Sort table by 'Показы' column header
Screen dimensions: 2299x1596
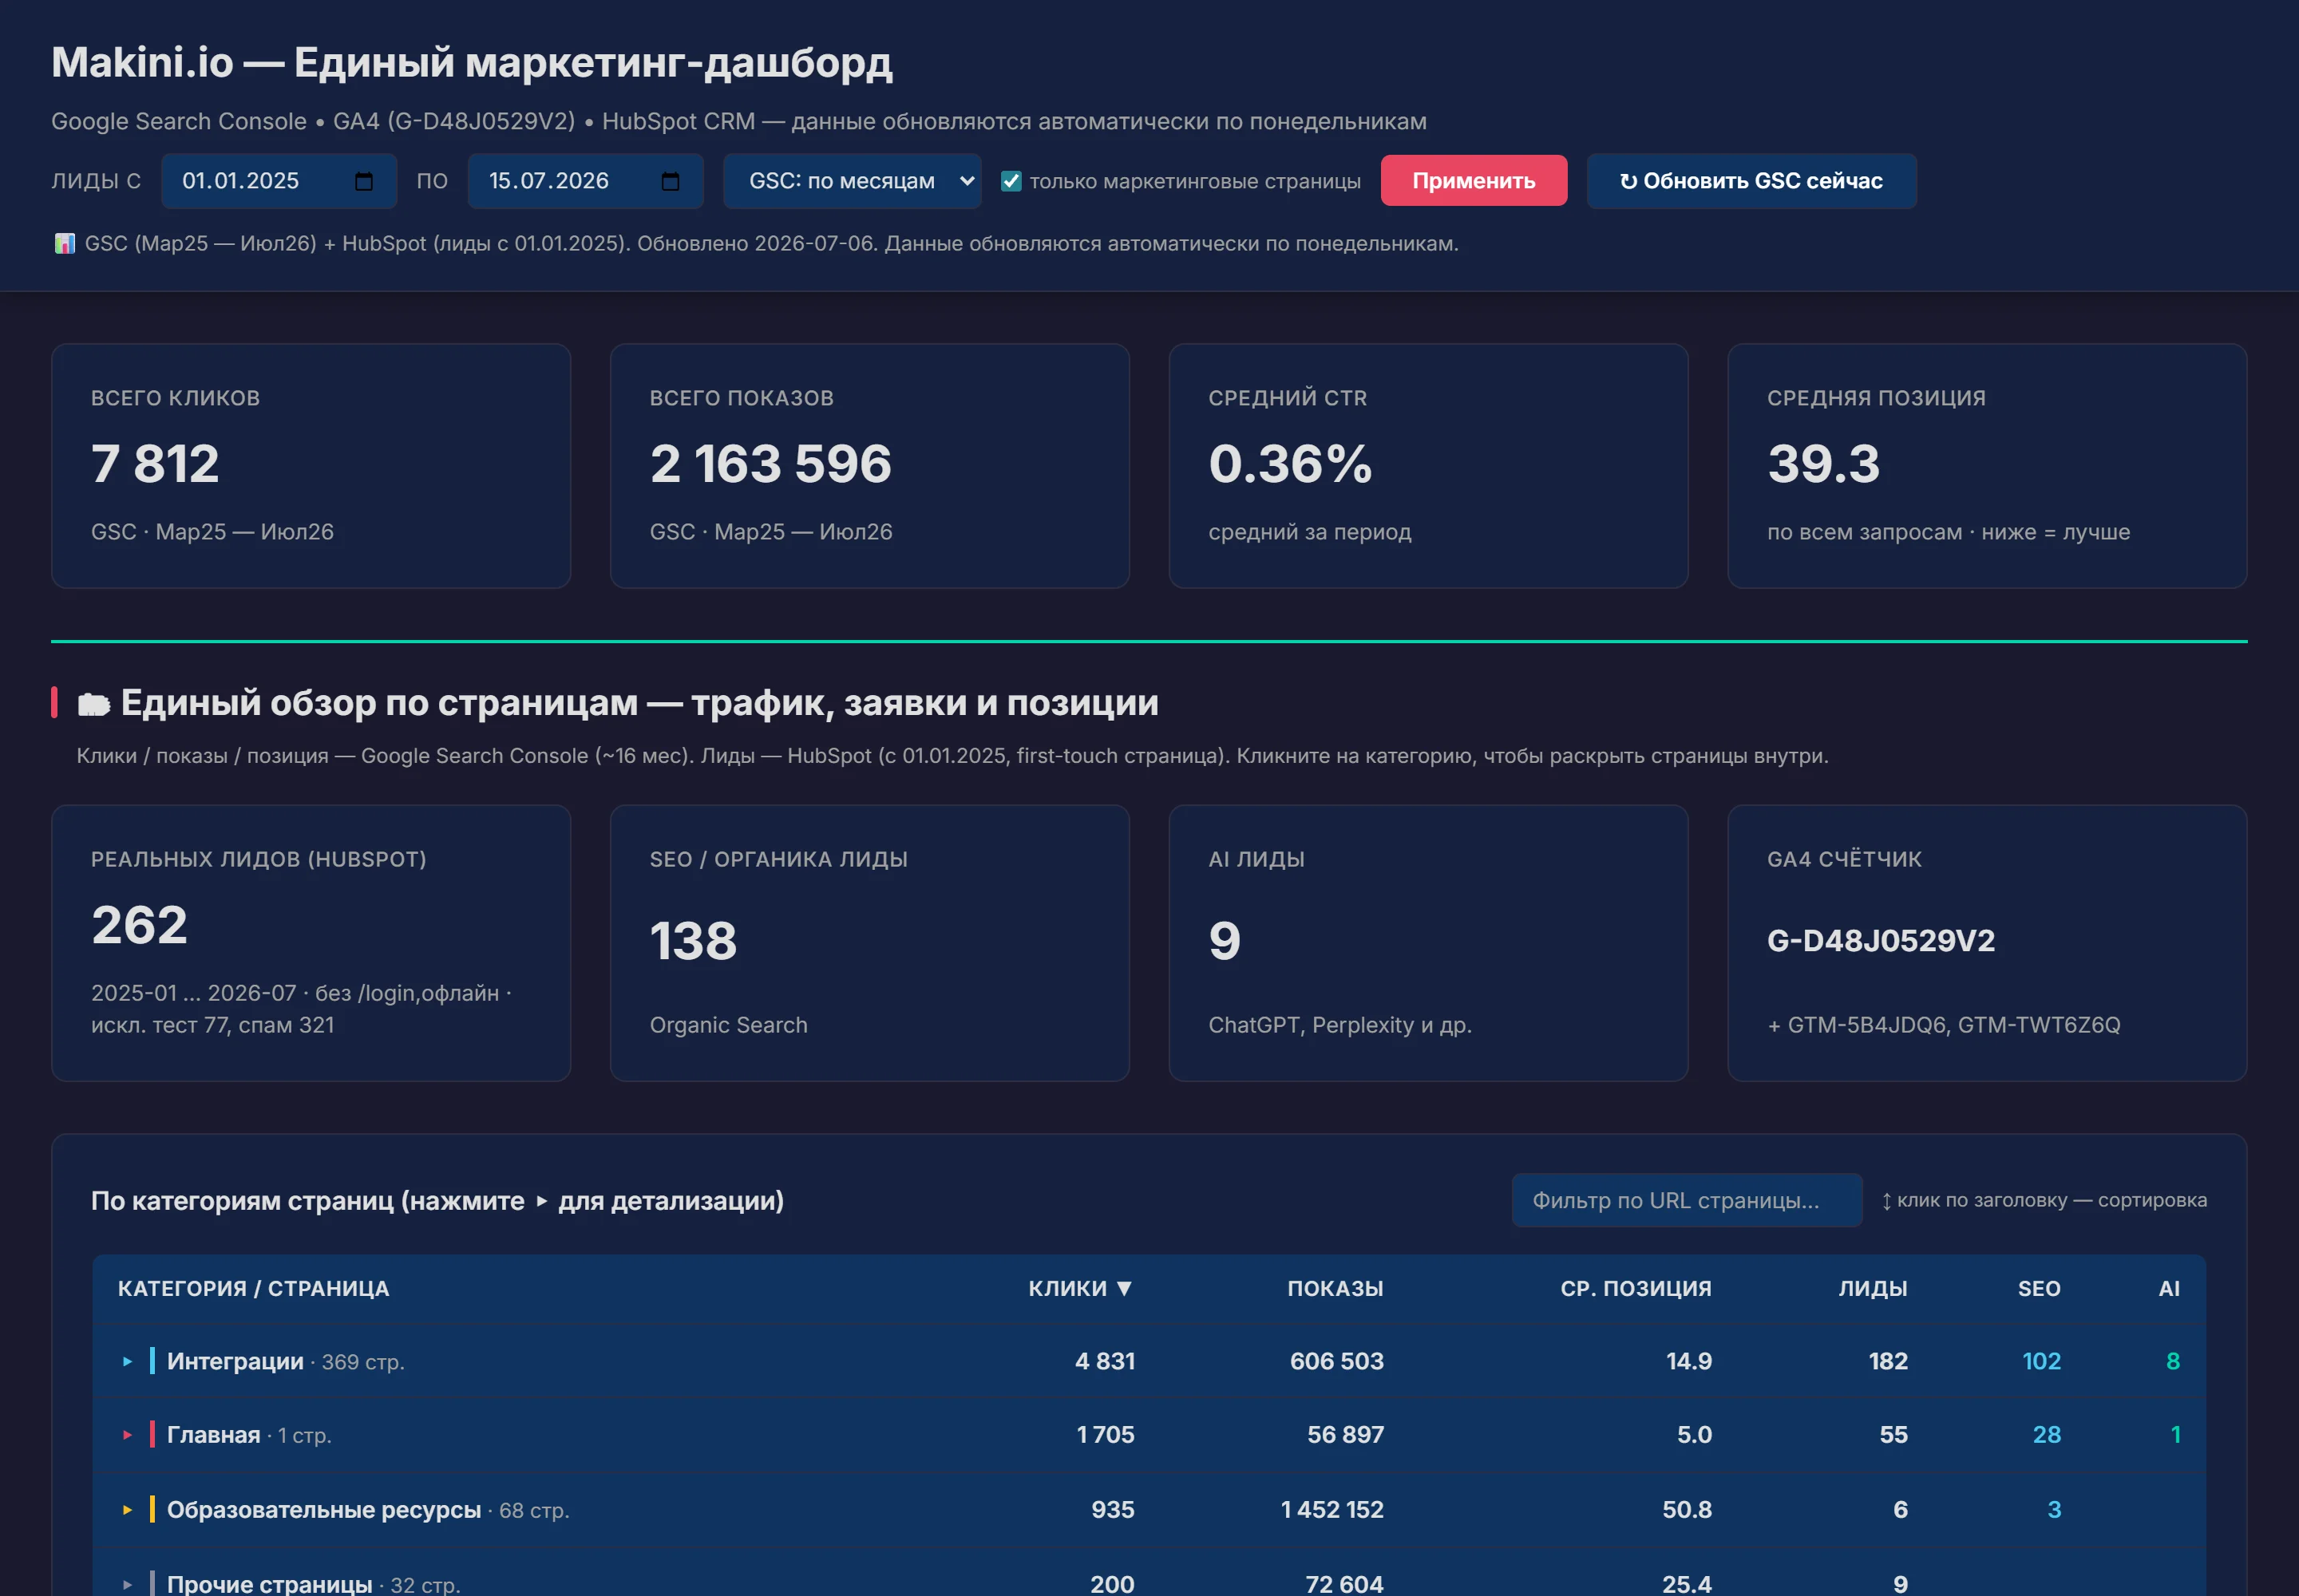point(1335,1288)
